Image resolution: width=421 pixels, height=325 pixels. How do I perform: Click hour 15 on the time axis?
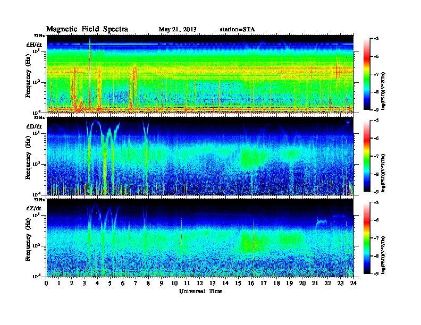238,283
